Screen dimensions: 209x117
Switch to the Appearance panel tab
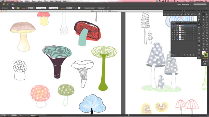pos(188,23)
